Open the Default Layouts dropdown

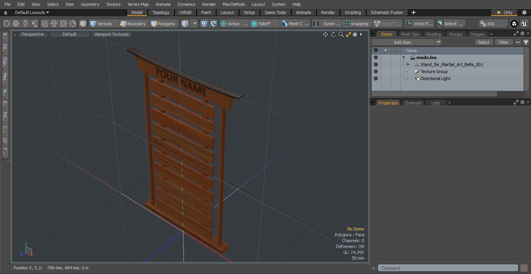(32, 12)
